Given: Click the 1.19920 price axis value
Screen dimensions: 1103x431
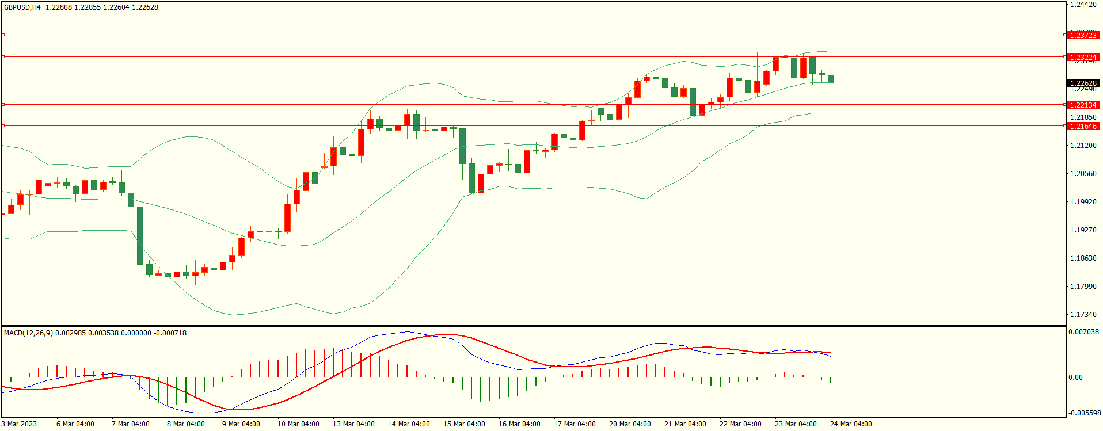Looking at the screenshot, I should point(1083,202).
